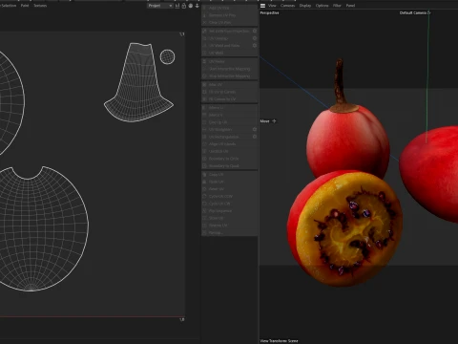This screenshot has width=458, height=344.
Task: Choose Clear UV Pins entry
Action: pyautogui.click(x=230, y=23)
